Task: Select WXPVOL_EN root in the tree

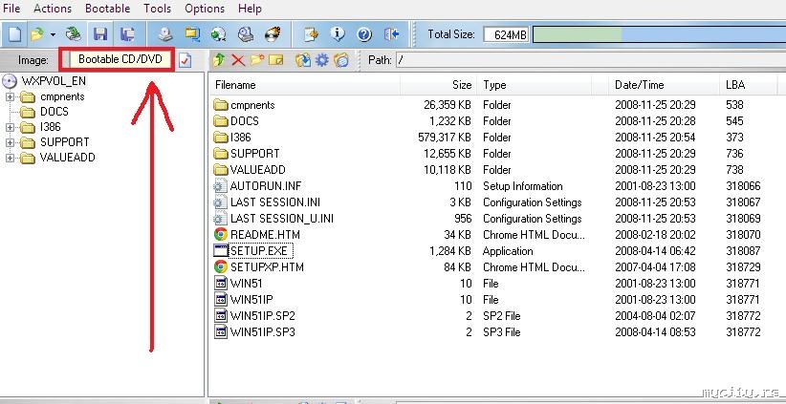Action: [54, 81]
